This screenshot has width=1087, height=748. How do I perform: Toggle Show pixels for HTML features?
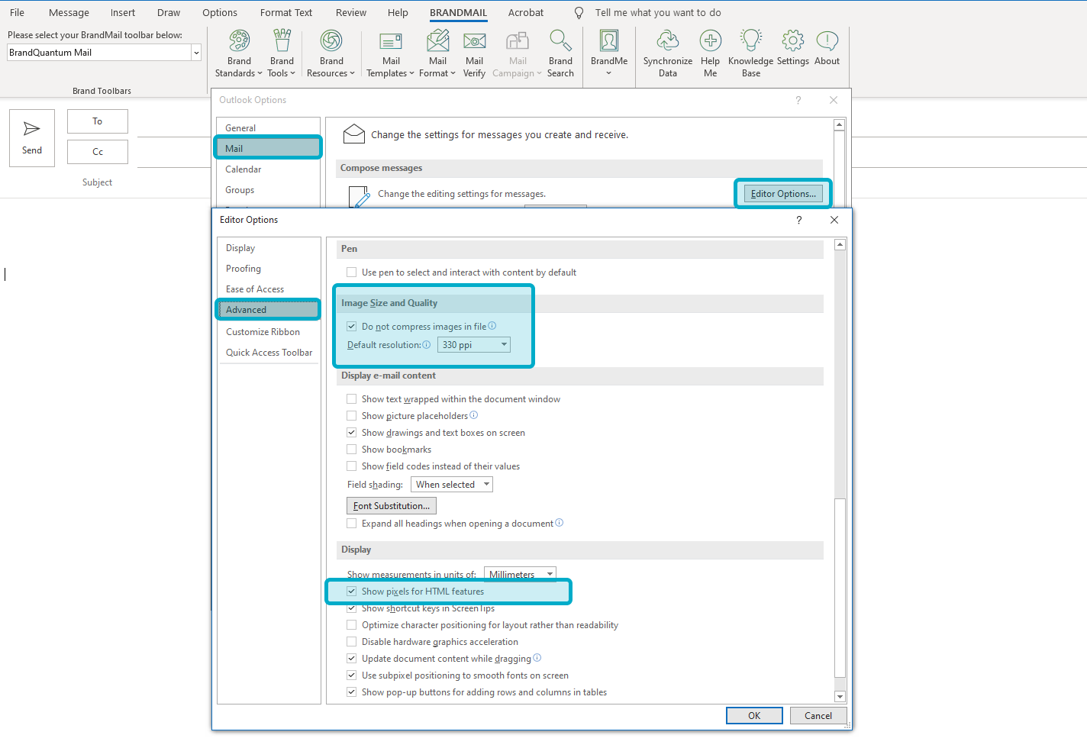pyautogui.click(x=352, y=591)
